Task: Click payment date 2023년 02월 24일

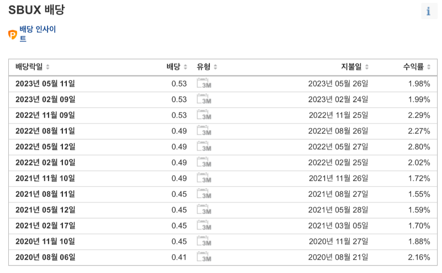Action: pyautogui.click(x=338, y=99)
